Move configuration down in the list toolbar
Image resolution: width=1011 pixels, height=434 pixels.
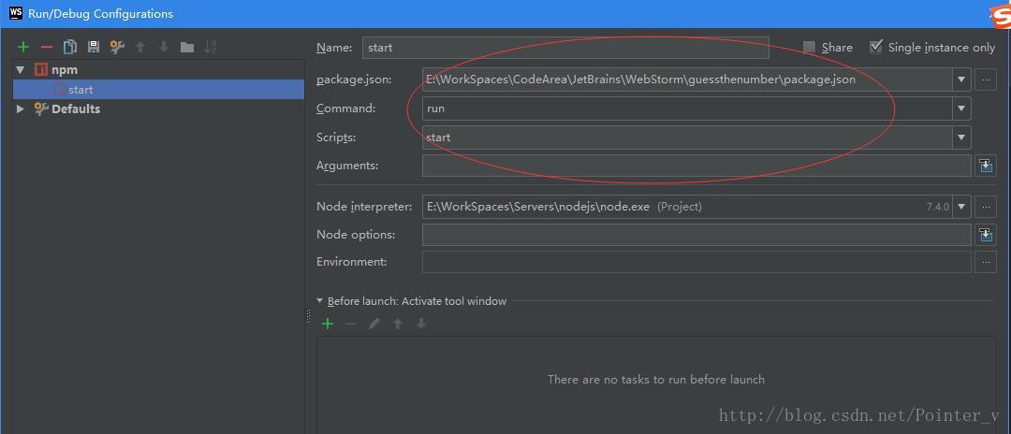164,47
